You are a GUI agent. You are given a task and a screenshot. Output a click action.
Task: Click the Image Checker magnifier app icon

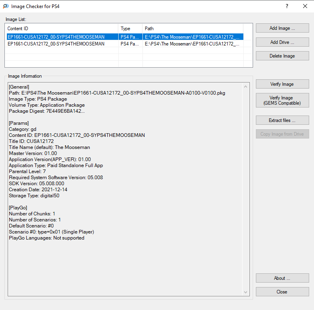(x=6, y=6)
